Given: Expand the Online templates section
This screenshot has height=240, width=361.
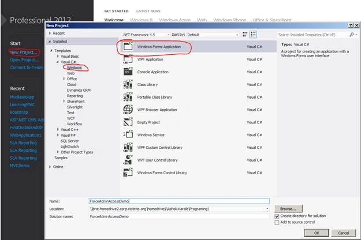Looking at the screenshot, I should click(x=50, y=167).
